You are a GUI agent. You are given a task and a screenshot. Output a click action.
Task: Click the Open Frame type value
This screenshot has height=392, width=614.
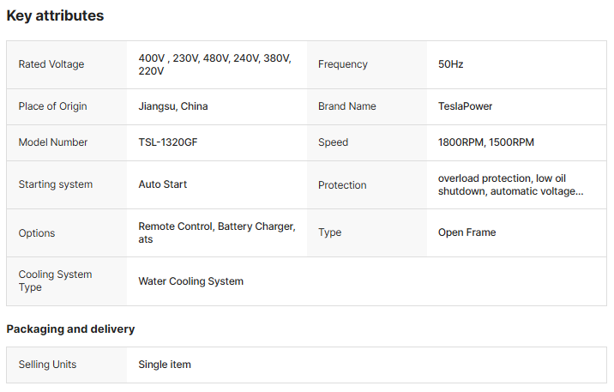[467, 232]
